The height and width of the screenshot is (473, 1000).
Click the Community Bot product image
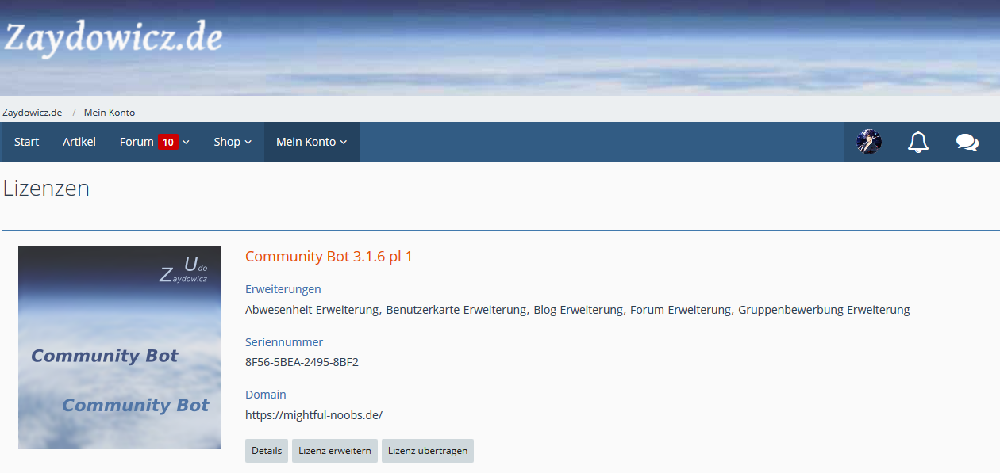tap(120, 348)
